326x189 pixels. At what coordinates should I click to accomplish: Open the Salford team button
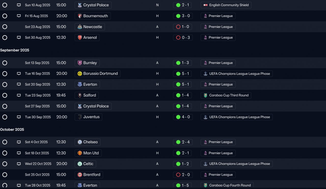(87, 95)
